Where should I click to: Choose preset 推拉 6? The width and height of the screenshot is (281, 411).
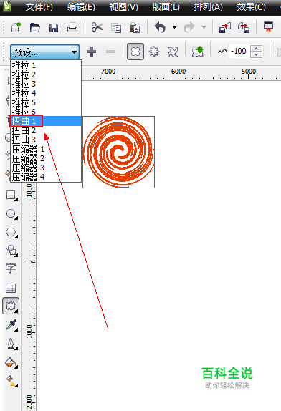tap(46, 112)
